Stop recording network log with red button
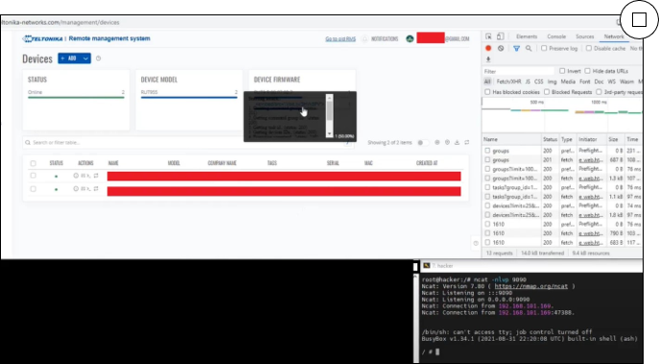The height and width of the screenshot is (364, 659). (x=488, y=48)
